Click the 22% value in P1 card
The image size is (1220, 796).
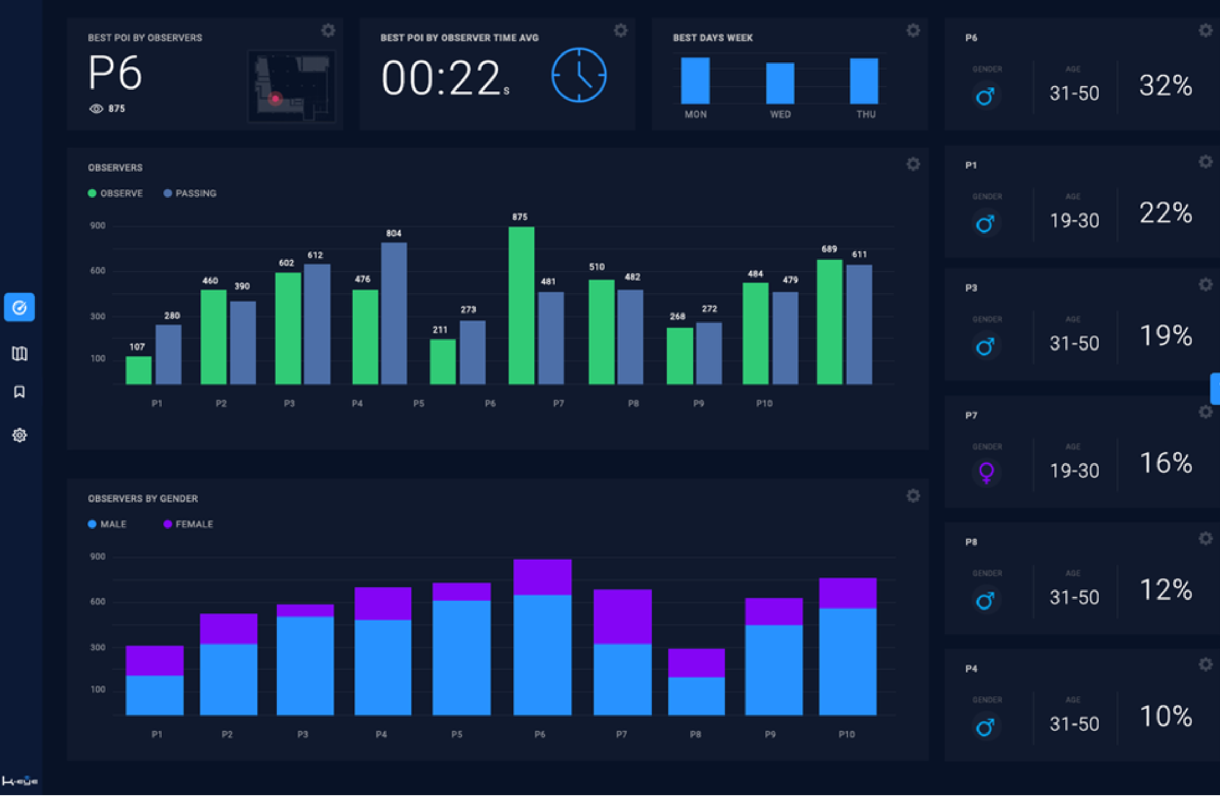click(x=1165, y=213)
